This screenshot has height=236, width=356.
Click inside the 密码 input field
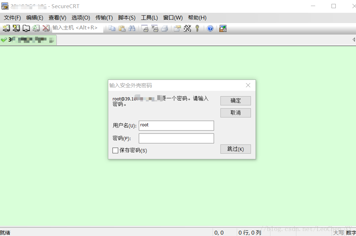pos(176,138)
